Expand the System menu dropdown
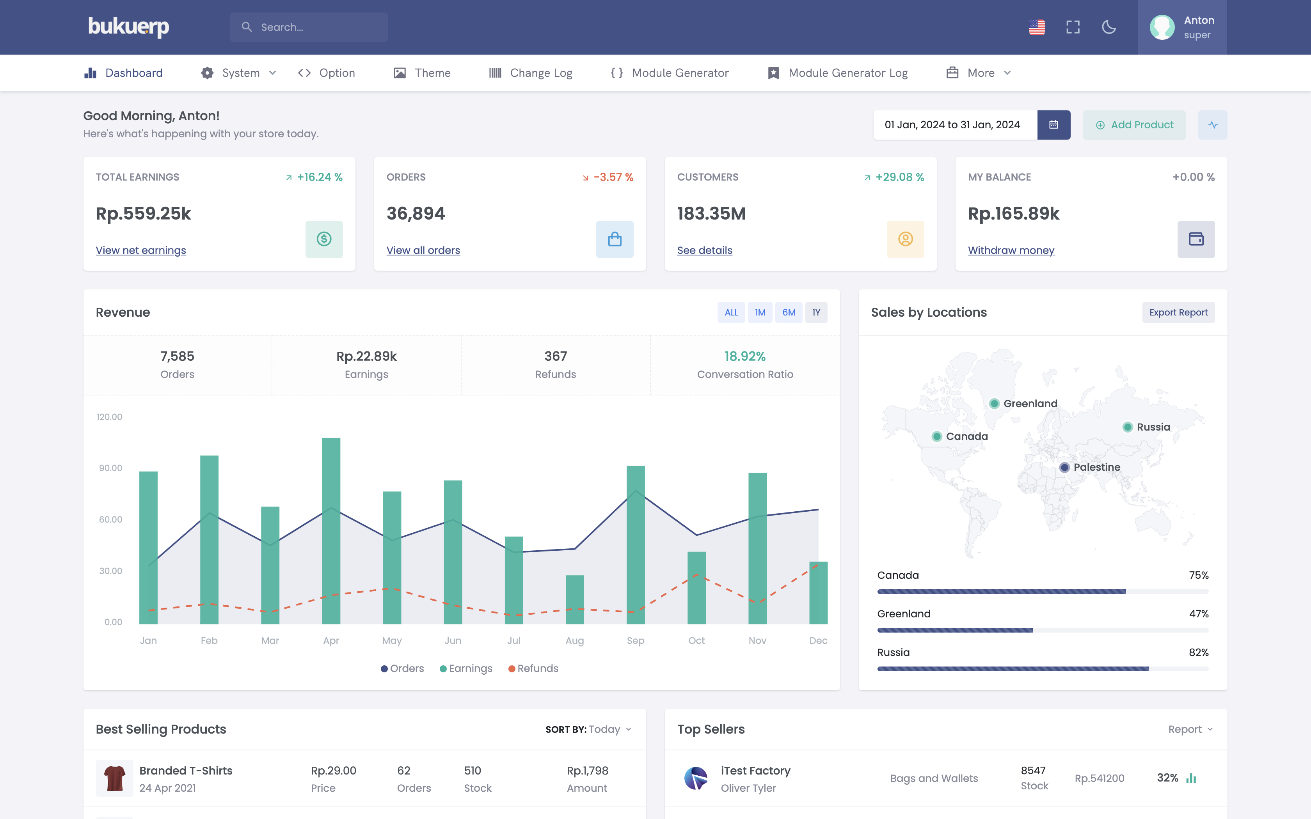Viewport: 1311px width, 819px height. [x=239, y=73]
